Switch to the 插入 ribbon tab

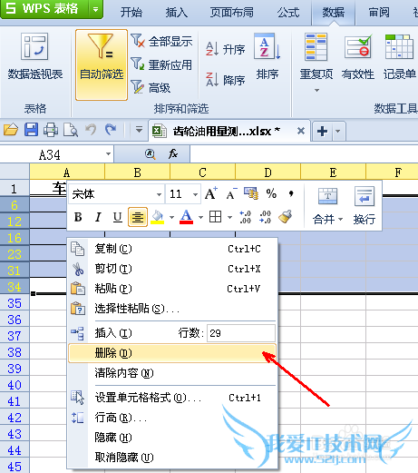(177, 12)
